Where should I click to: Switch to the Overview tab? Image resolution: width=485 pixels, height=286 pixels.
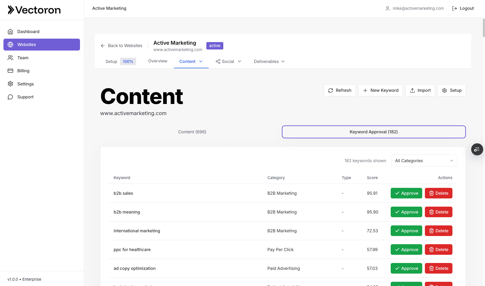(x=158, y=61)
